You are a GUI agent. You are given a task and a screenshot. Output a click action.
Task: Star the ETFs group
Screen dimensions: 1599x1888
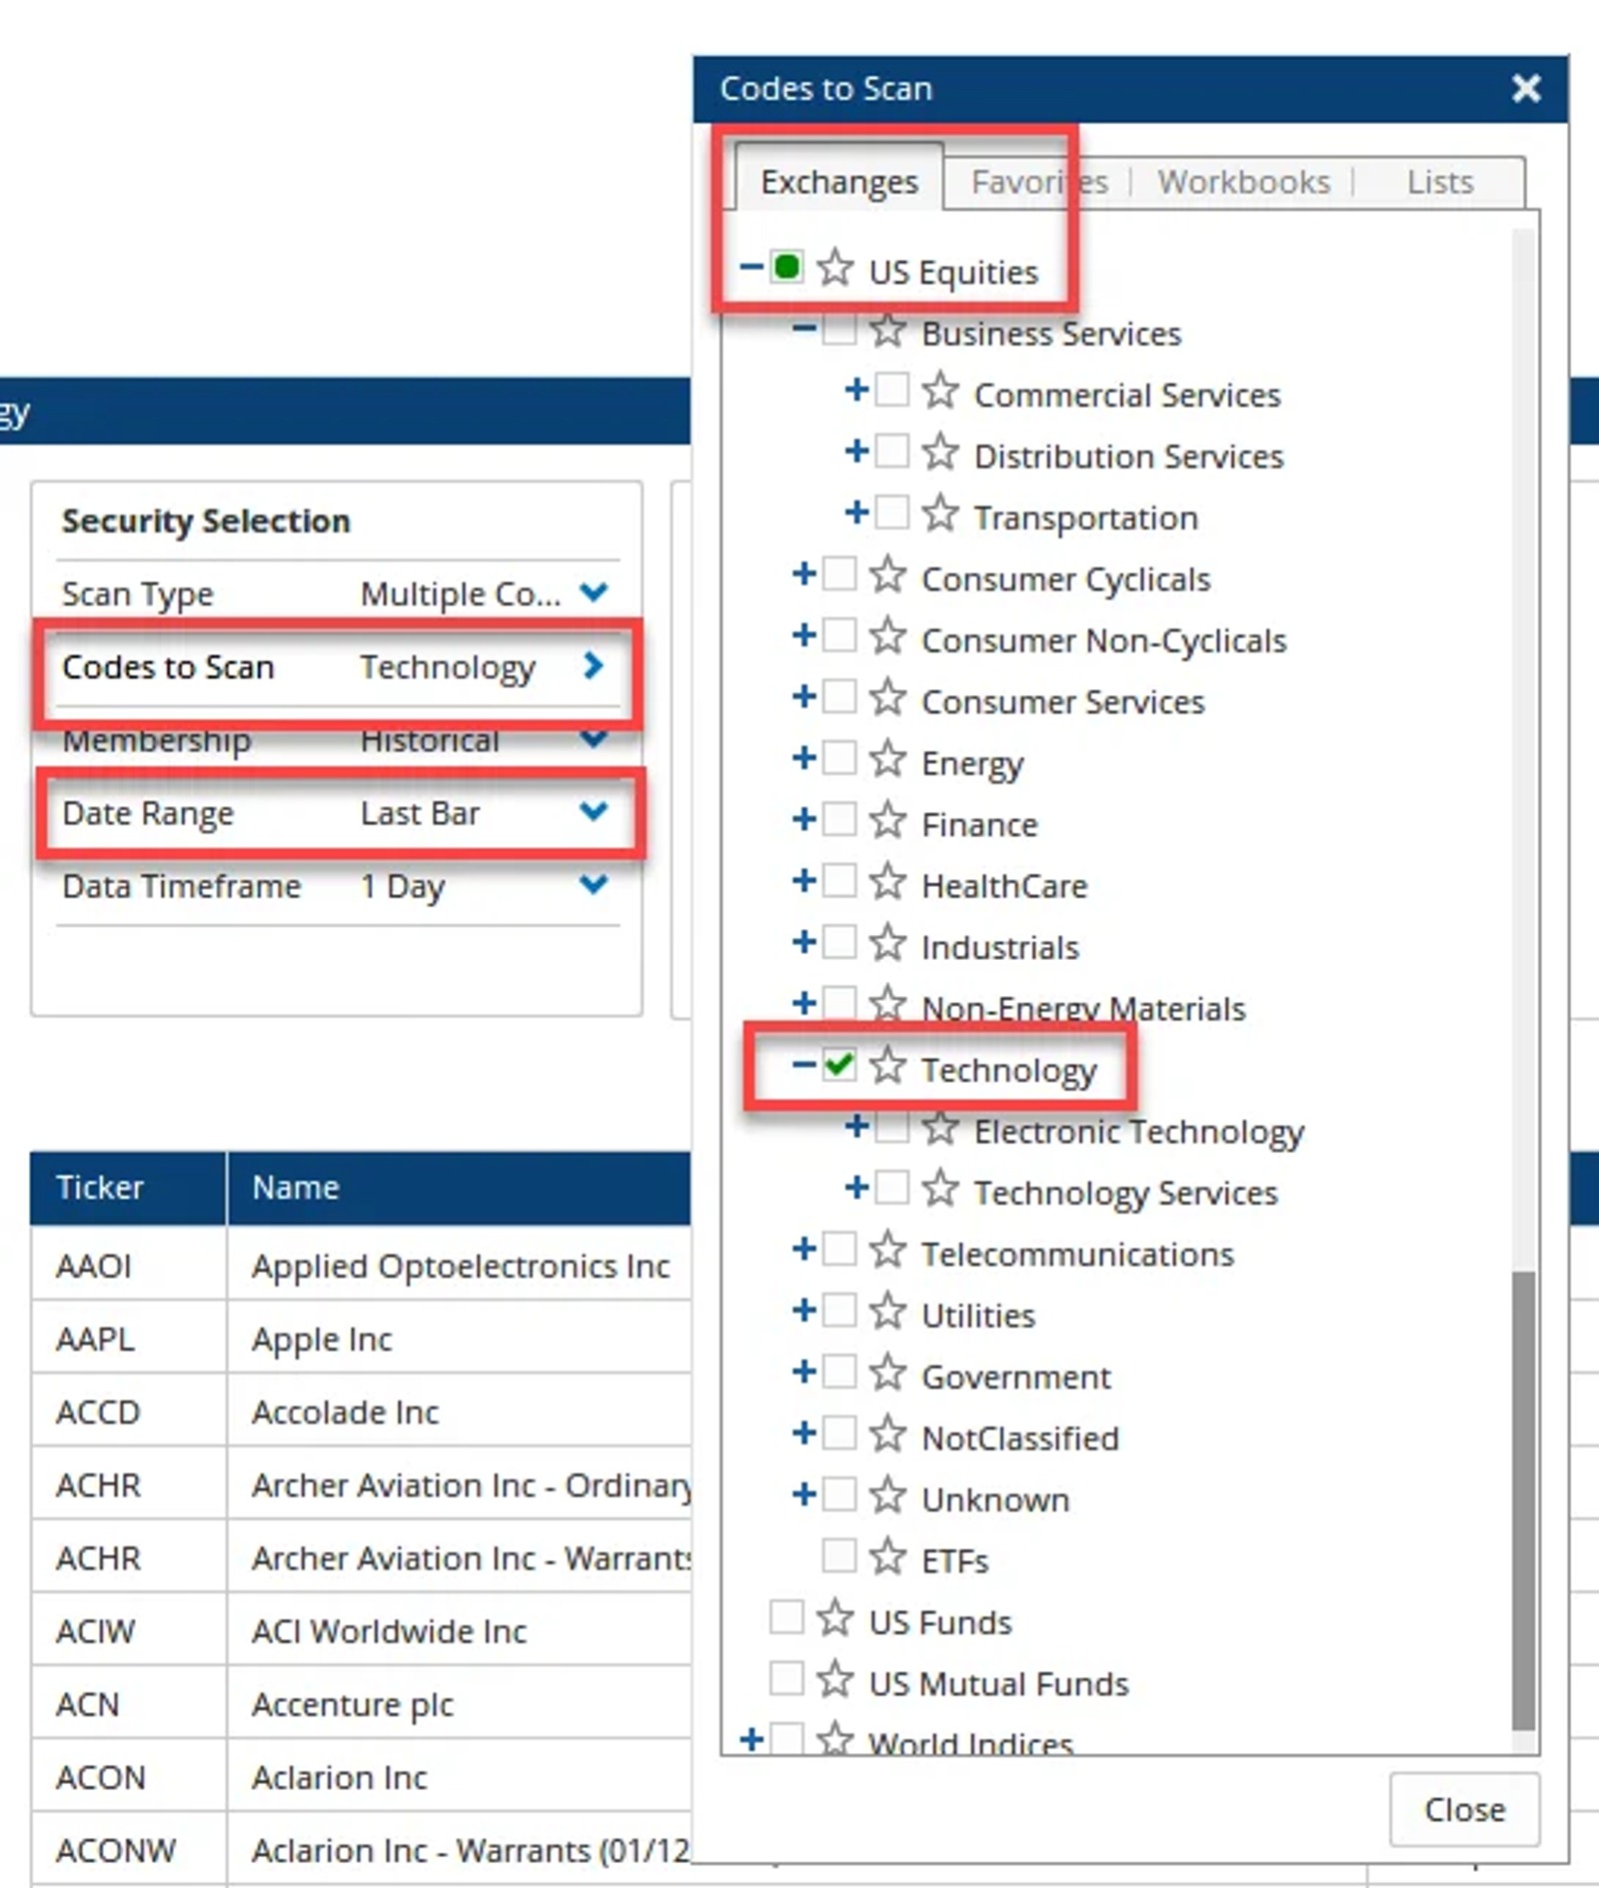pos(887,1557)
